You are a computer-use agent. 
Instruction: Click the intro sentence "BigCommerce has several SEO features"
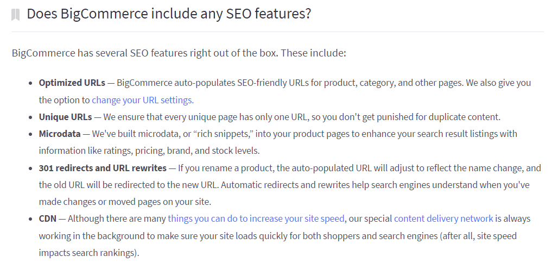[100, 53]
